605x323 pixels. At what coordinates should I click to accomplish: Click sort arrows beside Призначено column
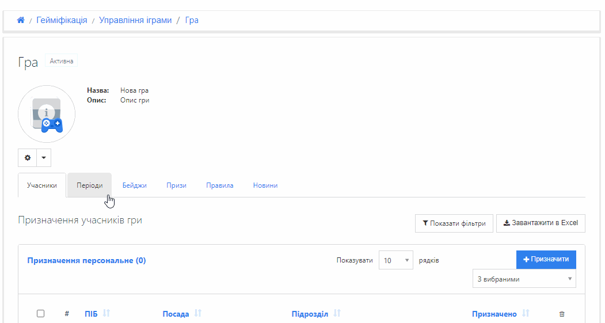click(526, 314)
